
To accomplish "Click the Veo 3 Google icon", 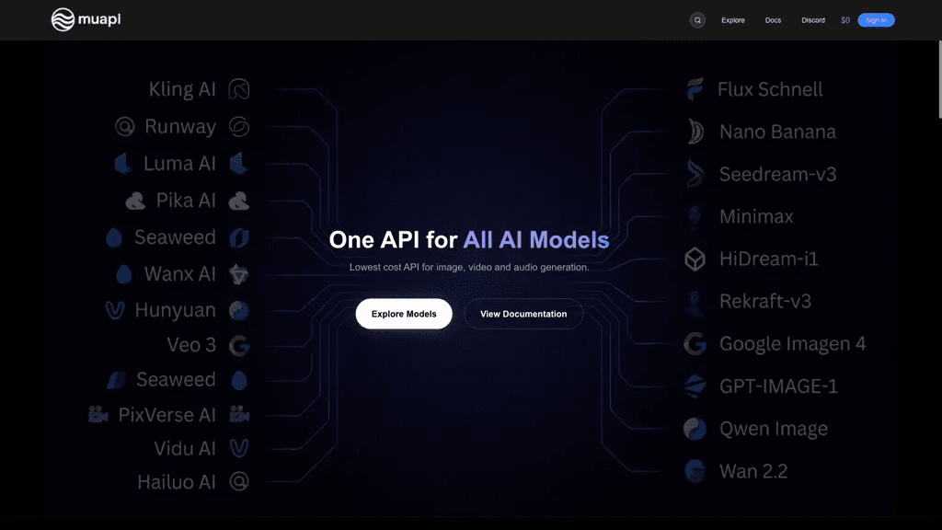I will 239,346.
